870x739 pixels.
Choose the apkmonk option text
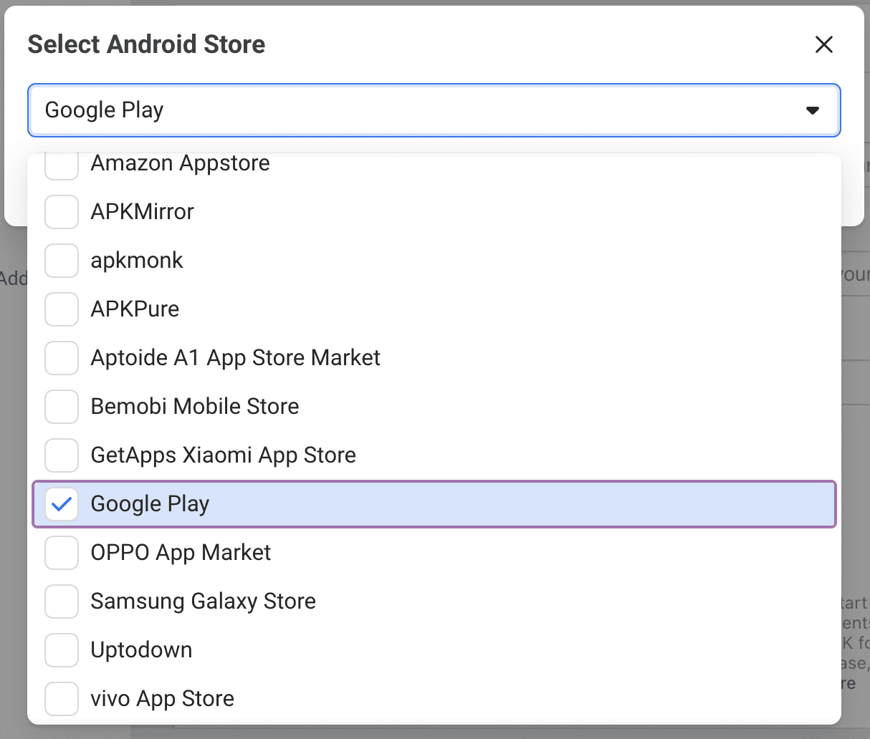[137, 261]
